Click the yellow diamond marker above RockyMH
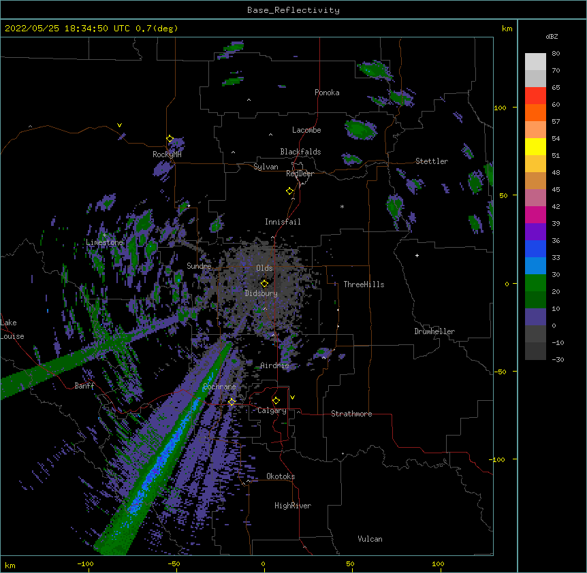The width and height of the screenshot is (587, 573). click(x=170, y=139)
